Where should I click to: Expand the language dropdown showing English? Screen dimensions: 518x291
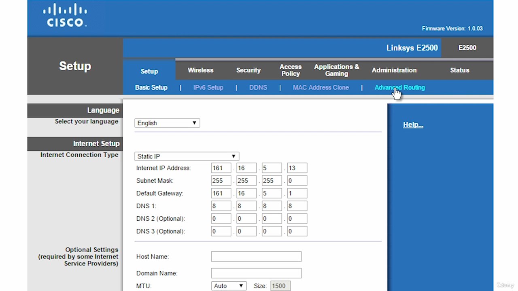coord(167,123)
